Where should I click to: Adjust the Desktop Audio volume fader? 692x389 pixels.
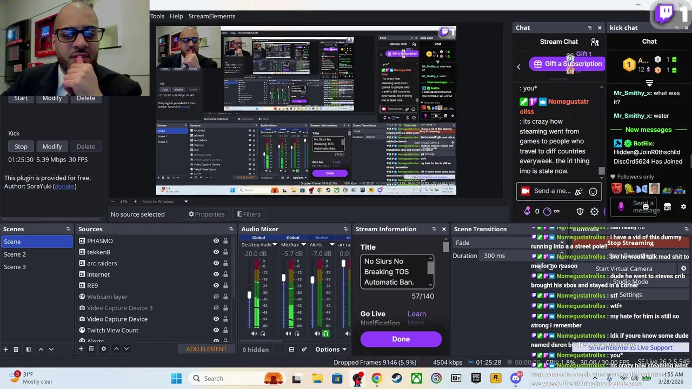249,296
